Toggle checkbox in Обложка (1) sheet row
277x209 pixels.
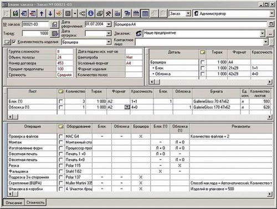point(60,107)
